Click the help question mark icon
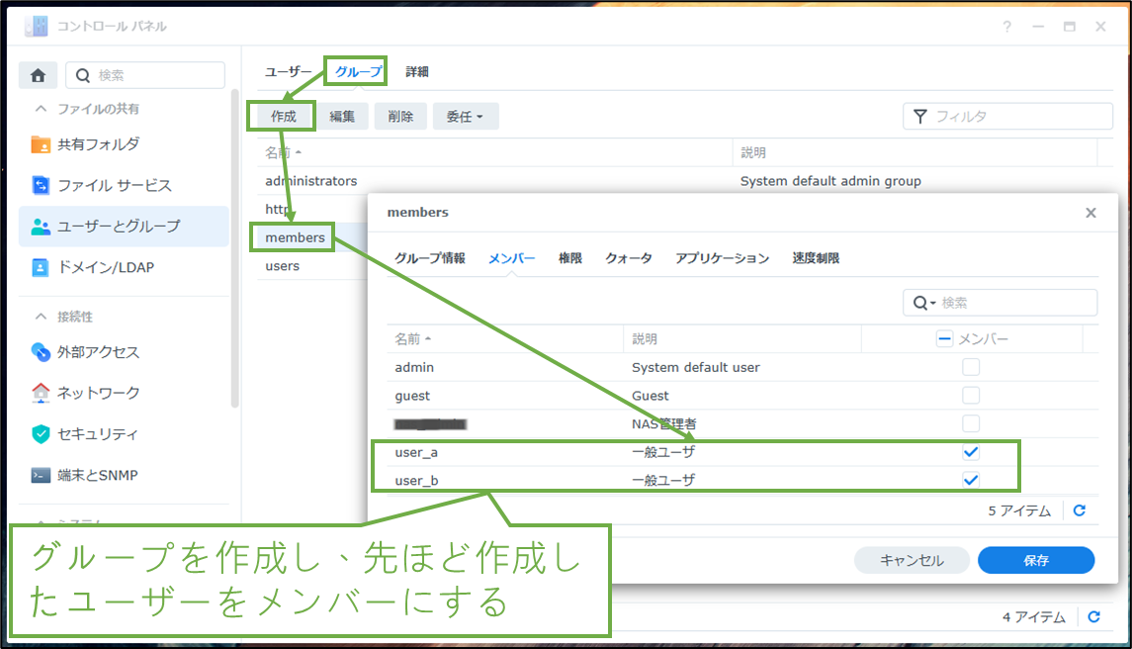The height and width of the screenshot is (649, 1132). (1007, 27)
